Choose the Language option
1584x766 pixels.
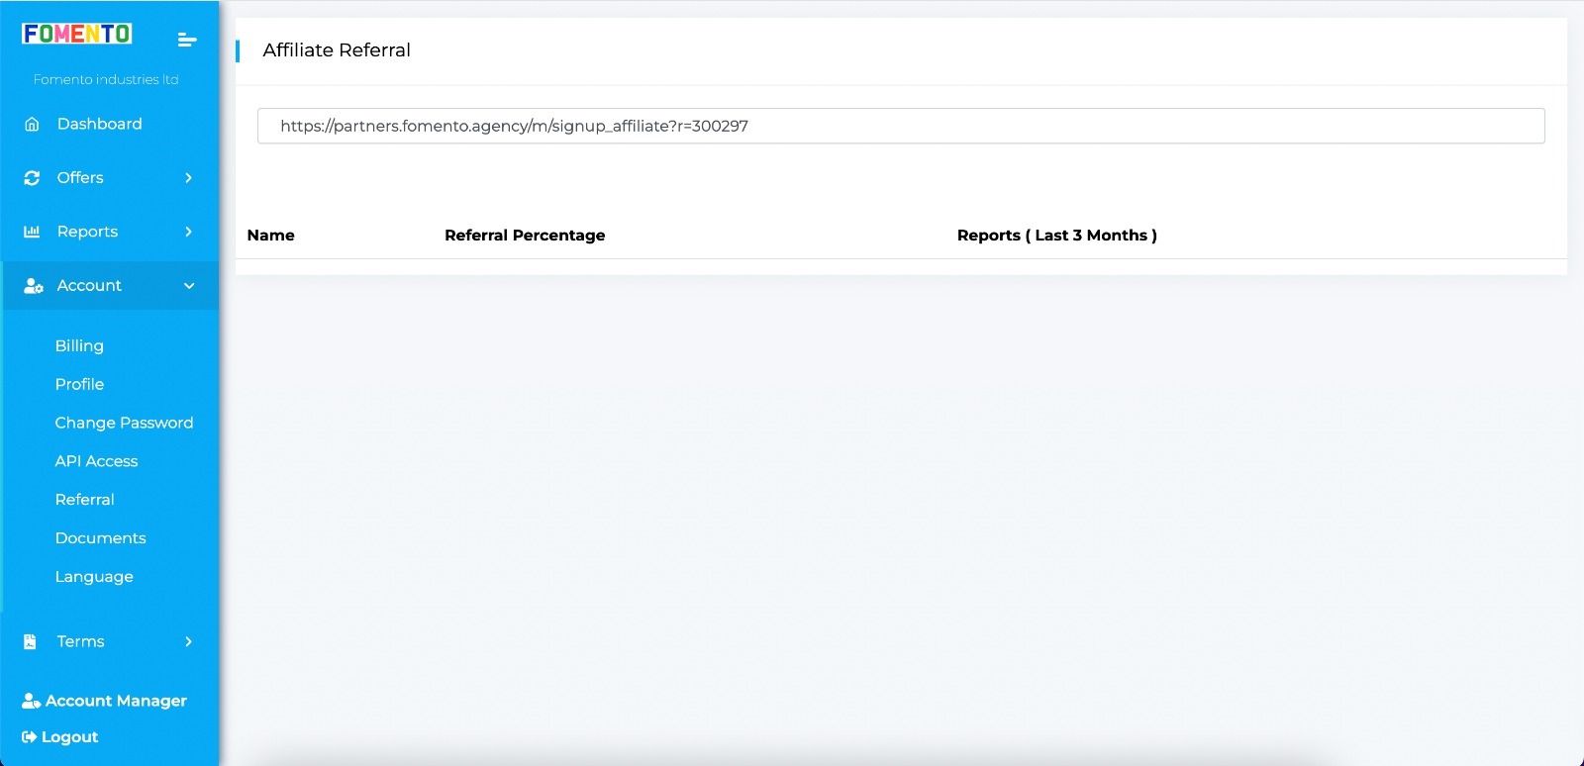(x=94, y=577)
